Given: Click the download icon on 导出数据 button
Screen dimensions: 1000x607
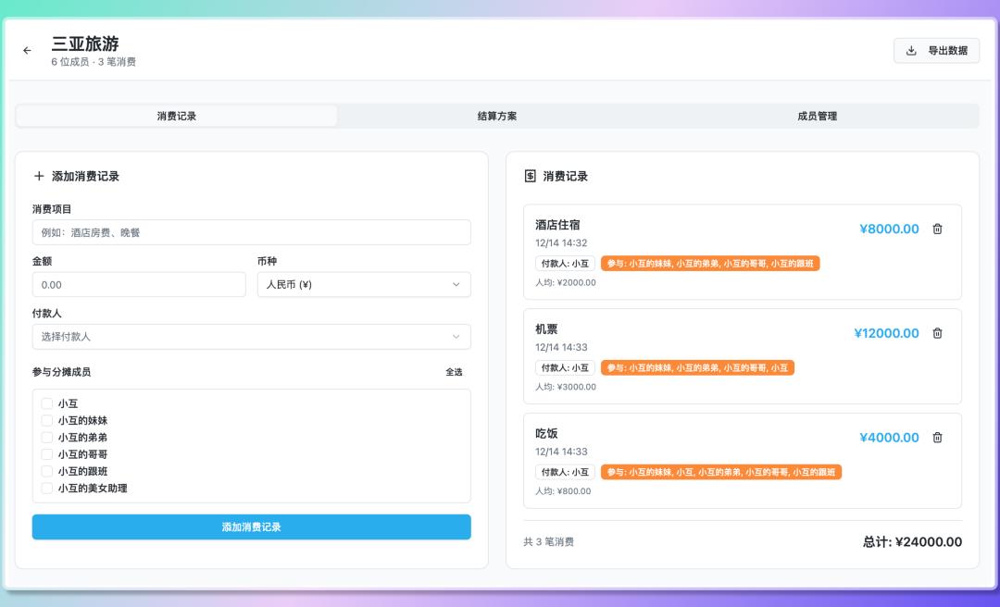Looking at the screenshot, I should tap(909, 51).
